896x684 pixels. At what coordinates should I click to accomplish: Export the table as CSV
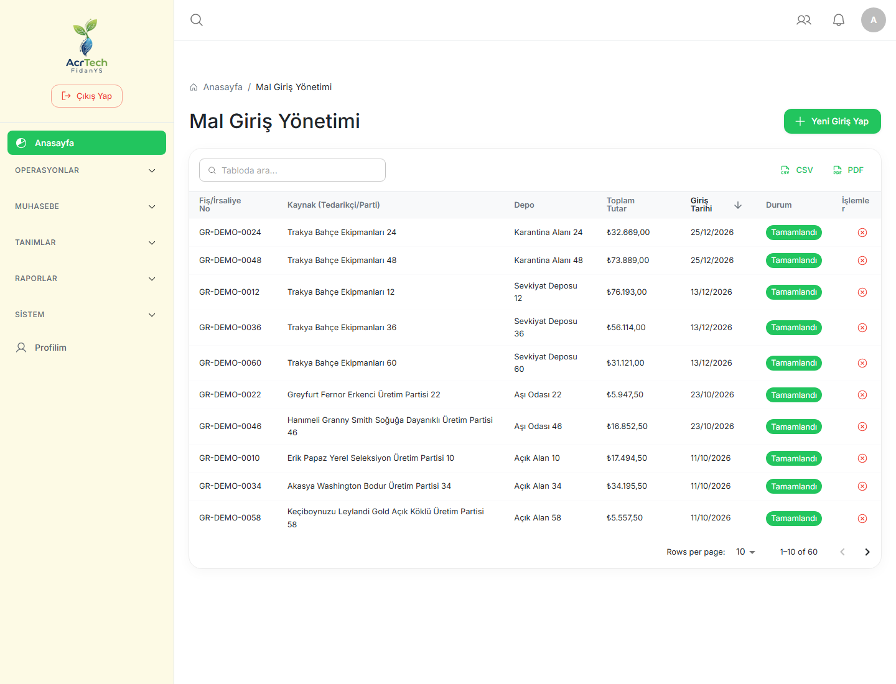[797, 170]
